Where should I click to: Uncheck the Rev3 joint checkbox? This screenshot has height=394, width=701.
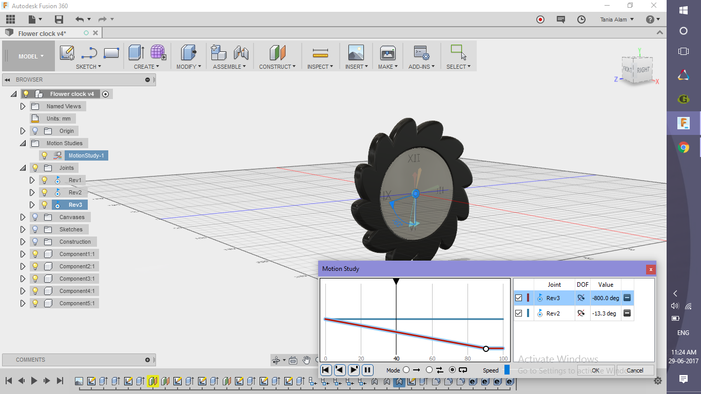[x=519, y=298]
